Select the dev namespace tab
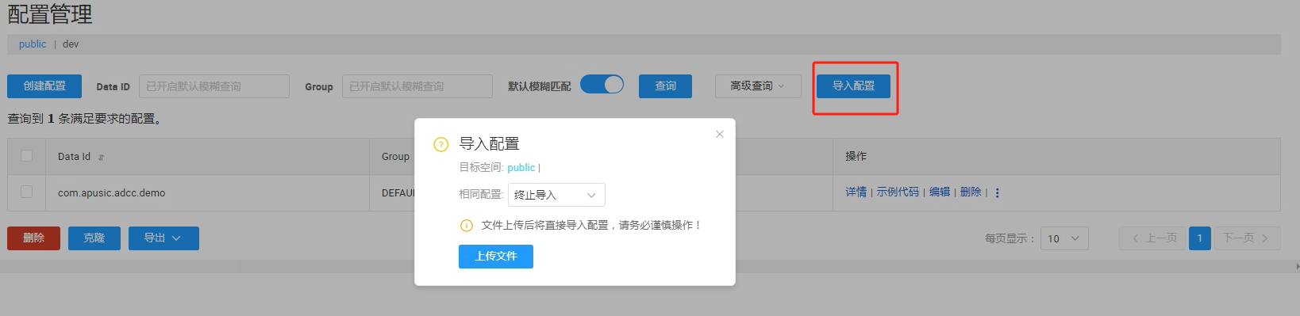Screen dimensions: 1300x316 coord(71,44)
